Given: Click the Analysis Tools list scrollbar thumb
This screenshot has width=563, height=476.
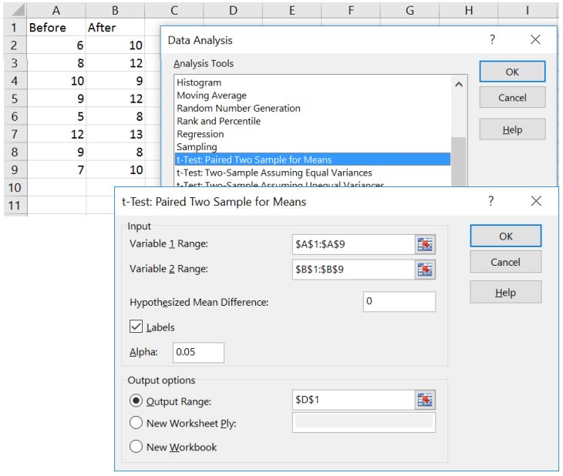Looking at the screenshot, I should 459,162.
